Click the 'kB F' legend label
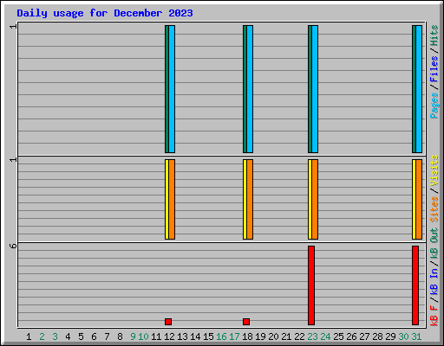Viewport: 444px width, 346px height. (x=434, y=316)
